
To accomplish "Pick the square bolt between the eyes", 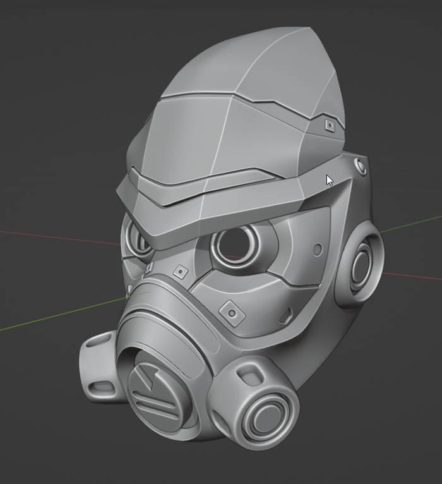I will (x=181, y=272).
